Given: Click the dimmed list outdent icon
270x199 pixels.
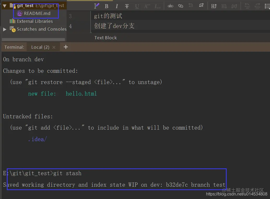Looking at the screenshot, I should click(247, 6).
